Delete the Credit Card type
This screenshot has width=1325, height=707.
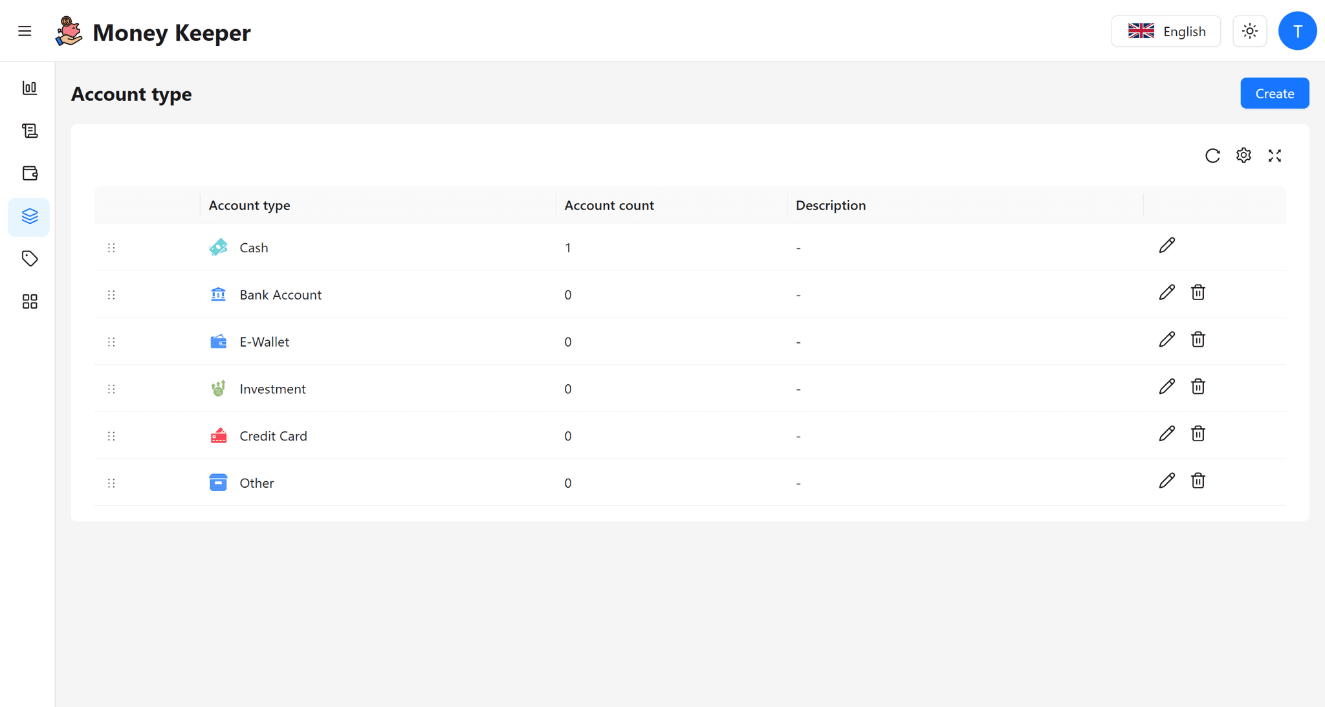pos(1198,434)
